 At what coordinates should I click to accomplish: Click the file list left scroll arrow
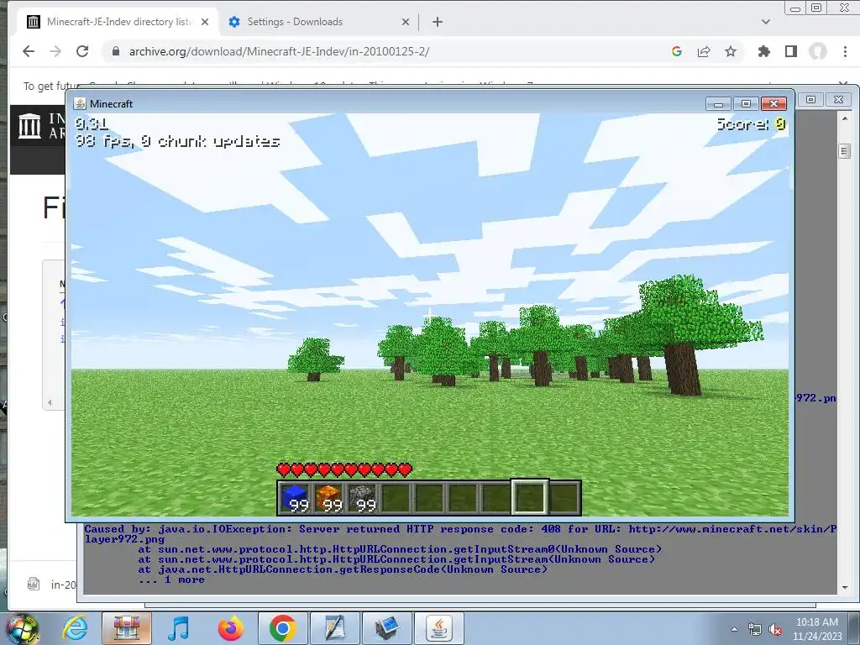[50, 402]
